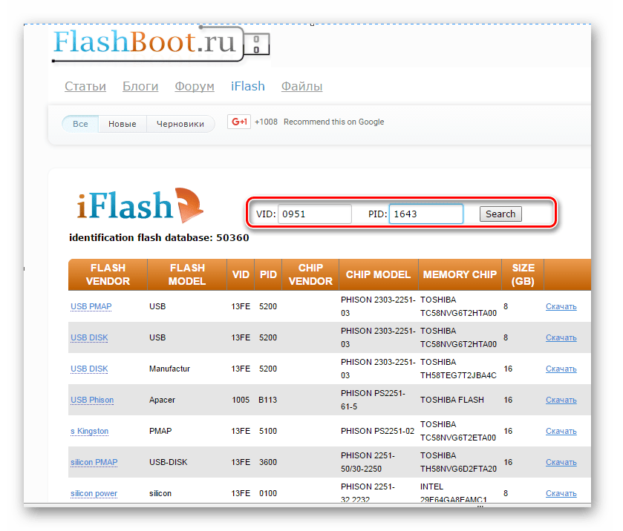Viewport: 623px width, 531px height.
Task: Click the PMAP flash model cell
Action: 160,431
